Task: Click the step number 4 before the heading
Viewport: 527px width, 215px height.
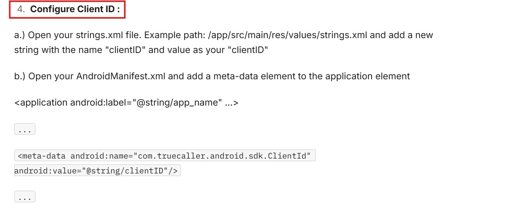Action: point(21,10)
